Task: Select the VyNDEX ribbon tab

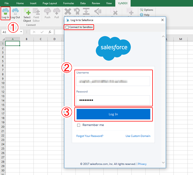Action: [x=123, y=3]
